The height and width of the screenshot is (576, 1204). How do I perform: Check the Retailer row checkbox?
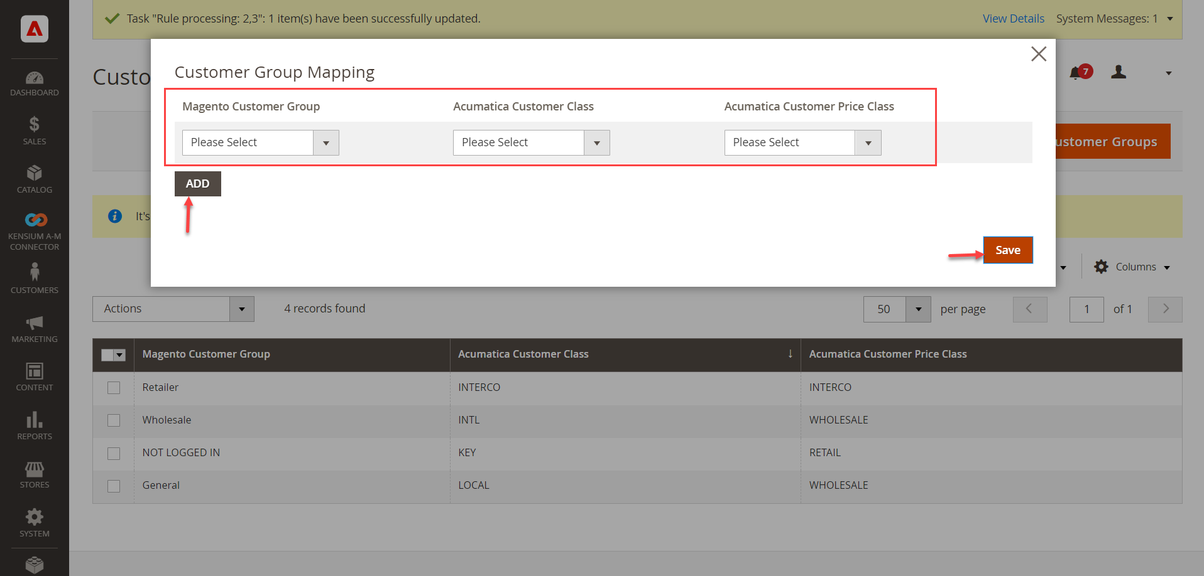coord(114,388)
